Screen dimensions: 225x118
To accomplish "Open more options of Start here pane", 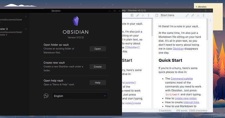I will point(203,15).
